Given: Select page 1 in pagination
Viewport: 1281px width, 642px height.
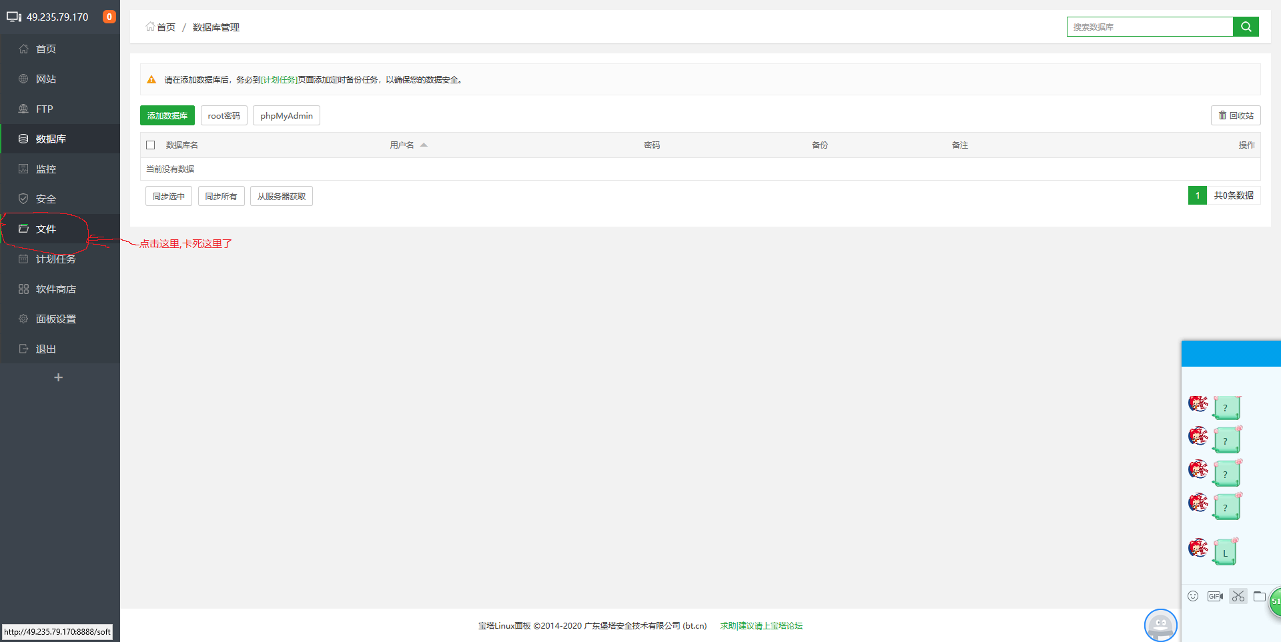Looking at the screenshot, I should point(1198,195).
